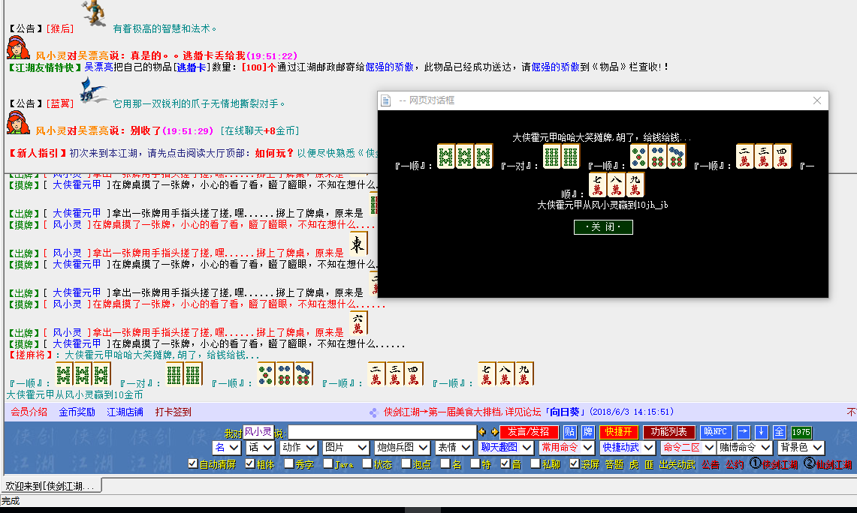Open the 金币奖励 menu link
The height and width of the screenshot is (513, 857).
coord(77,412)
